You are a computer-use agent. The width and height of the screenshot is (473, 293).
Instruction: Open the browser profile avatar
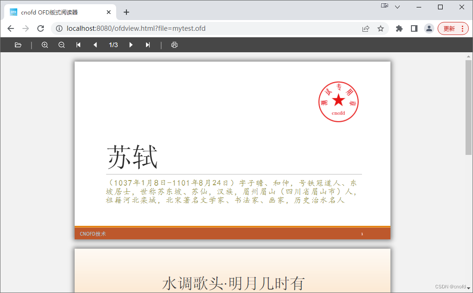[429, 28]
